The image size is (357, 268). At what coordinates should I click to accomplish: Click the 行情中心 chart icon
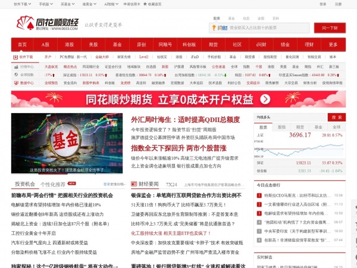click(x=16, y=67)
